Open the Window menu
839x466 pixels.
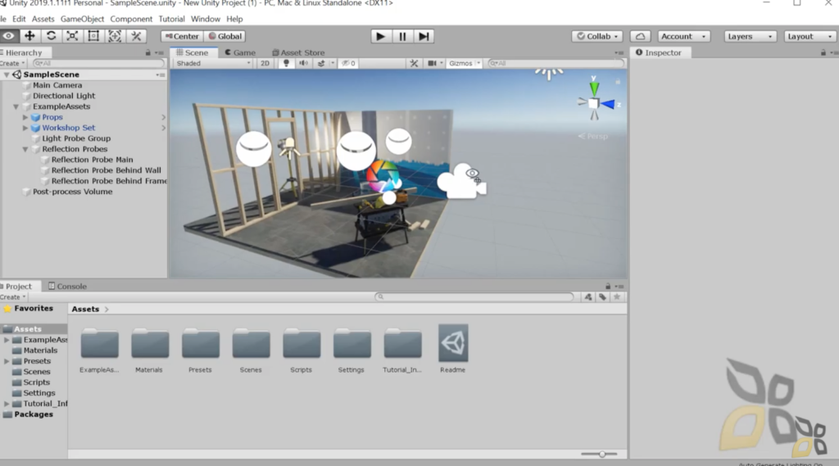(x=206, y=19)
